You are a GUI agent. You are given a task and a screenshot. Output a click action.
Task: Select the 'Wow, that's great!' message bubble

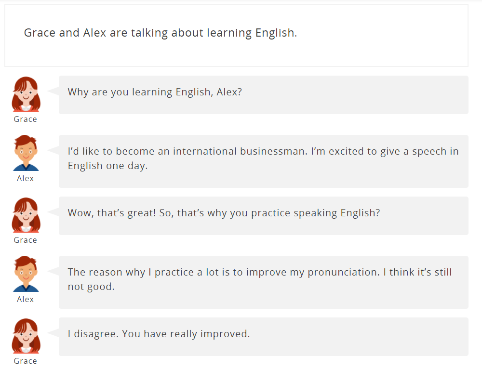[264, 216]
